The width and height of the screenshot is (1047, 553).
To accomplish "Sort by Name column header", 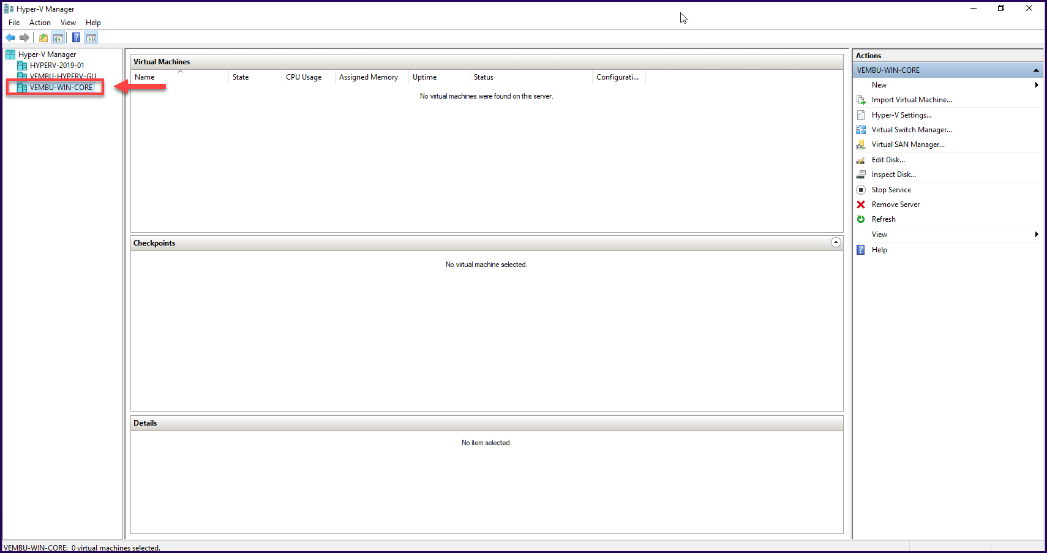I will pyautogui.click(x=179, y=77).
